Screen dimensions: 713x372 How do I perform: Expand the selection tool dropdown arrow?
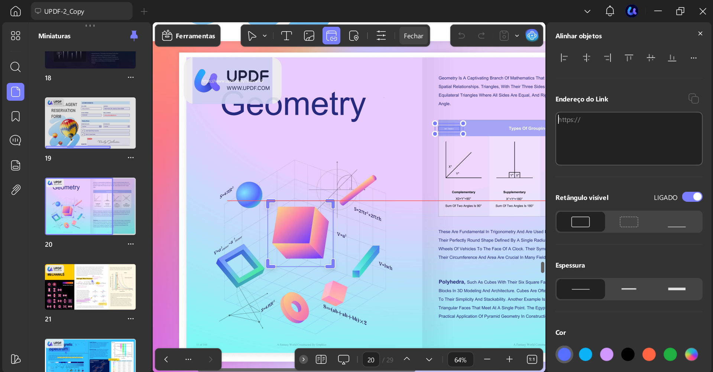pos(265,35)
